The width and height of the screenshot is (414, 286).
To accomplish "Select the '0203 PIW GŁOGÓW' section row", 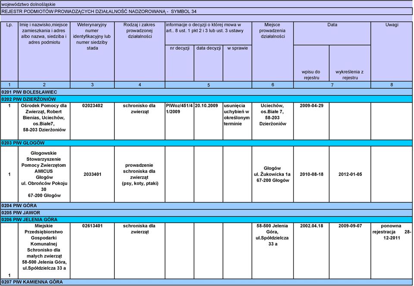I will coord(206,143).
